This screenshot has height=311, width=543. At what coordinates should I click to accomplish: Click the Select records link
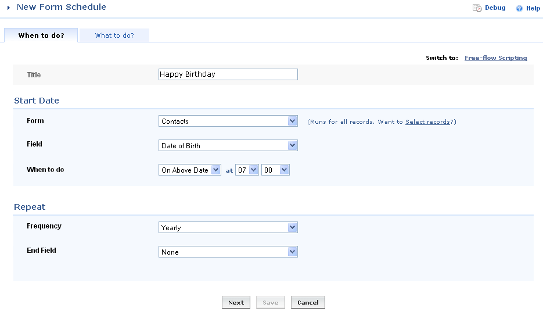coord(427,121)
